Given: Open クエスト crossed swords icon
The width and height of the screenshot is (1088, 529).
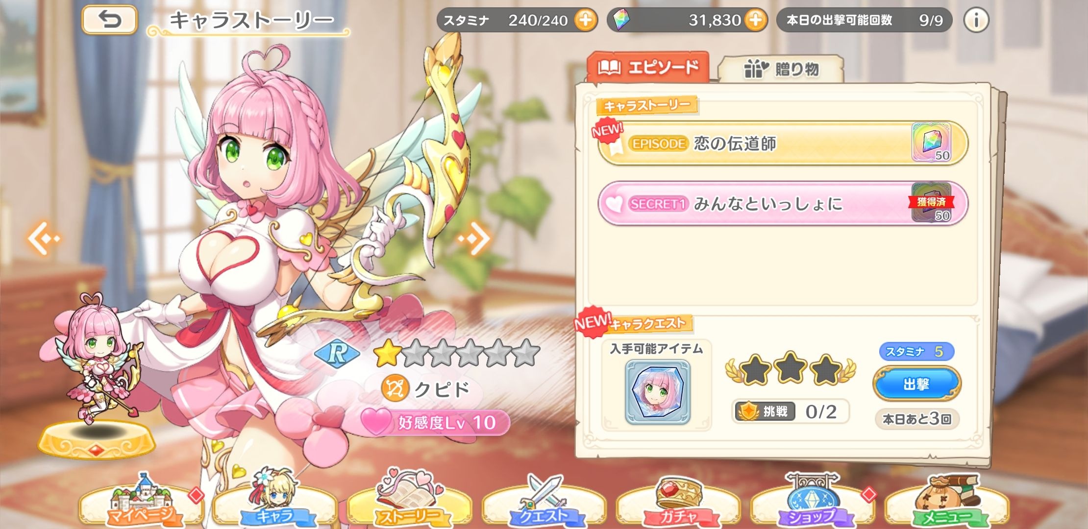Looking at the screenshot, I should point(544,500).
